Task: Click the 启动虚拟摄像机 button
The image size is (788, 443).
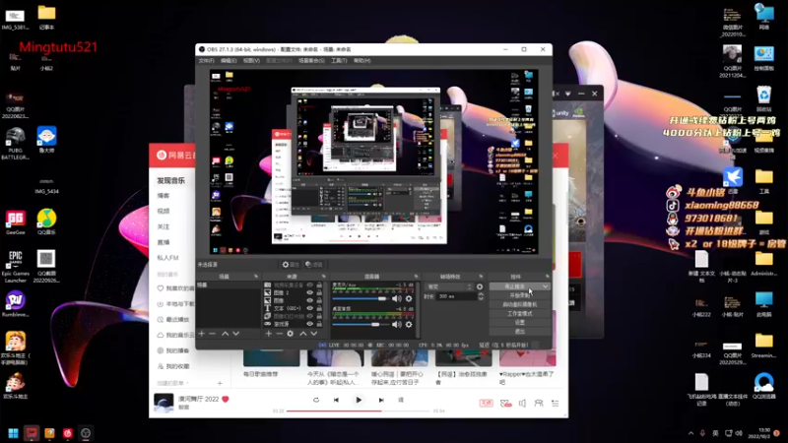Action: tap(520, 304)
